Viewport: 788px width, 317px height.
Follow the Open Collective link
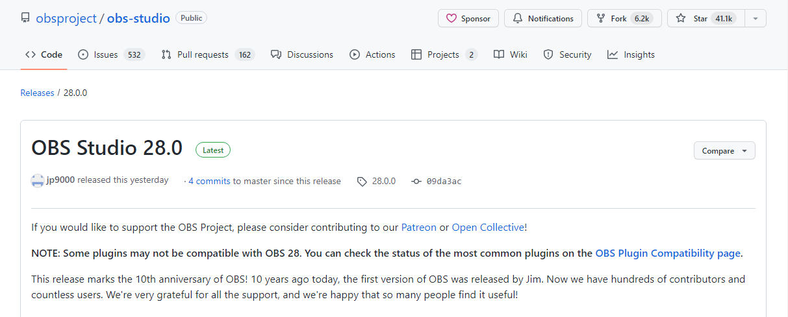click(488, 228)
